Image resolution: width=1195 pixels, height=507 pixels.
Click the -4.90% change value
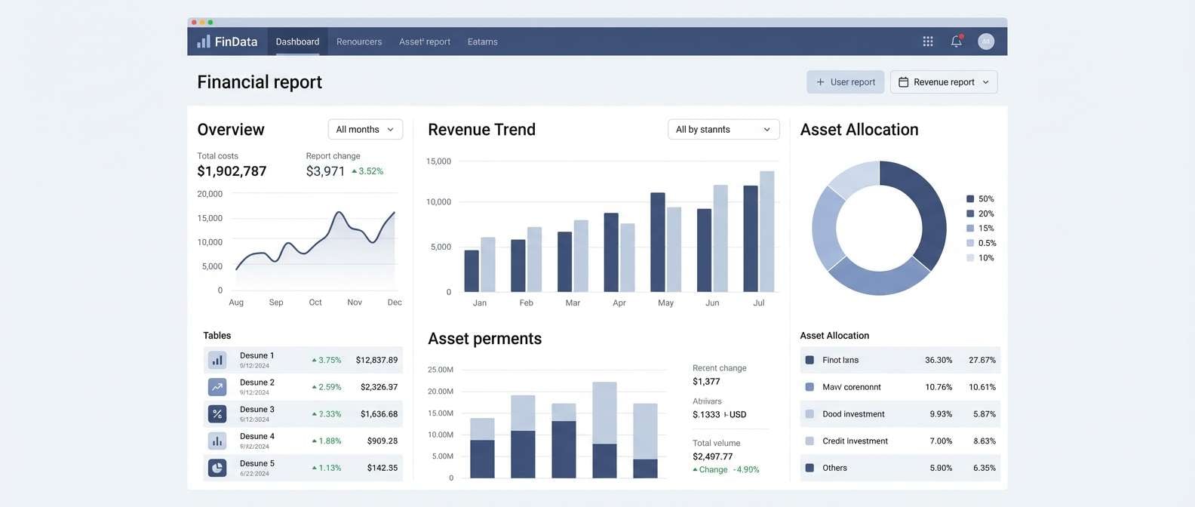tap(746, 469)
